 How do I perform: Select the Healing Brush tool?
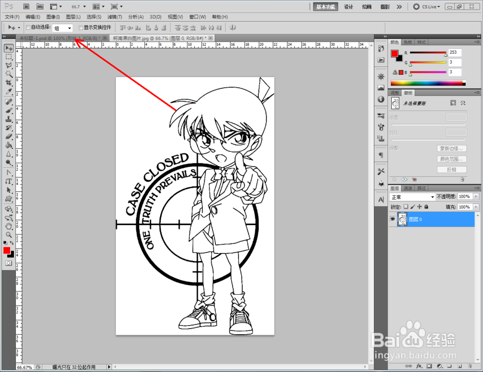click(x=9, y=102)
